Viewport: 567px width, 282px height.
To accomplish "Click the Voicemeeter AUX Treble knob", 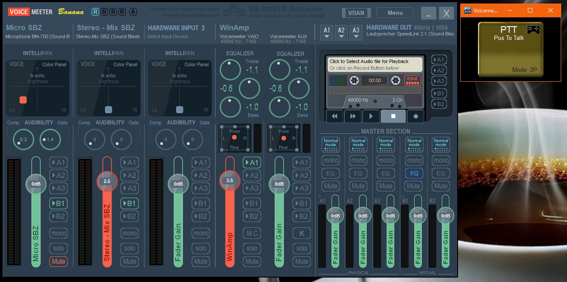I will click(280, 70).
